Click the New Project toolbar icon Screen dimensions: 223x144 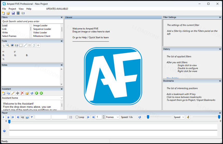coord(3,13)
